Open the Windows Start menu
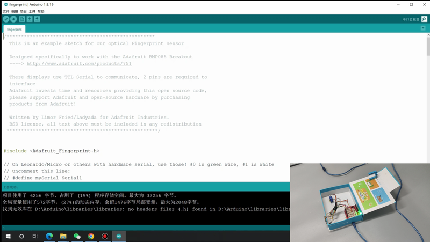430x242 pixels. click(x=8, y=236)
